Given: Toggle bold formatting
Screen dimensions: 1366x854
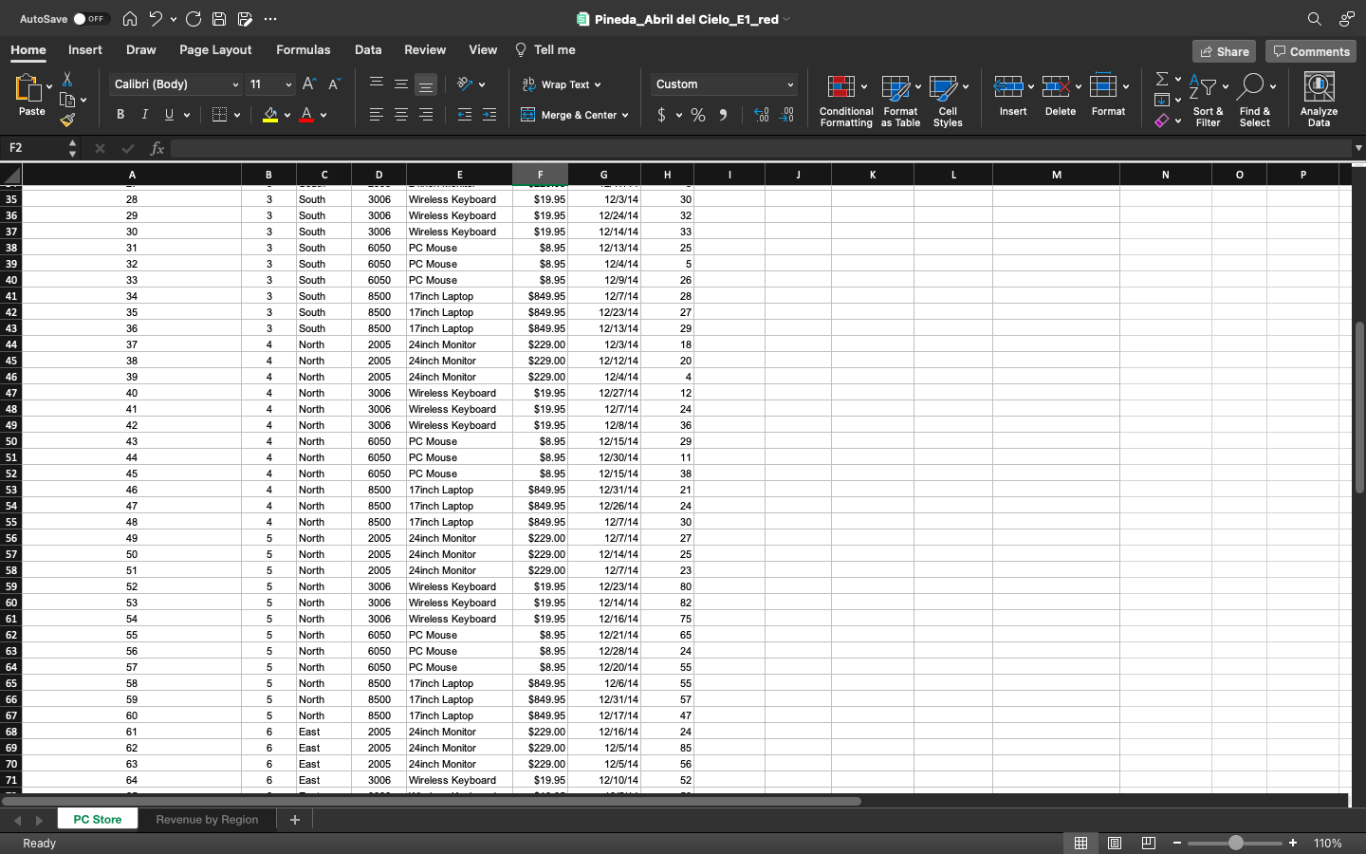Looking at the screenshot, I should 120,114.
